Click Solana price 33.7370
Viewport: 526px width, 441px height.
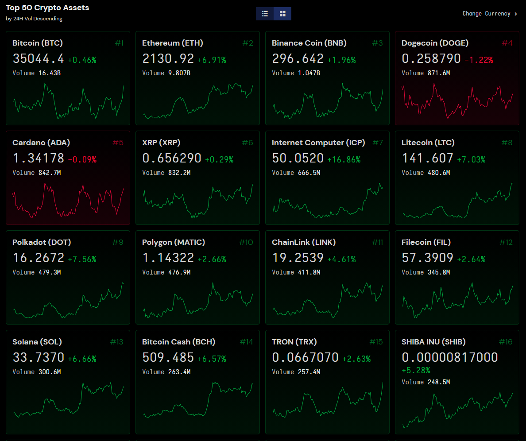[38, 357]
